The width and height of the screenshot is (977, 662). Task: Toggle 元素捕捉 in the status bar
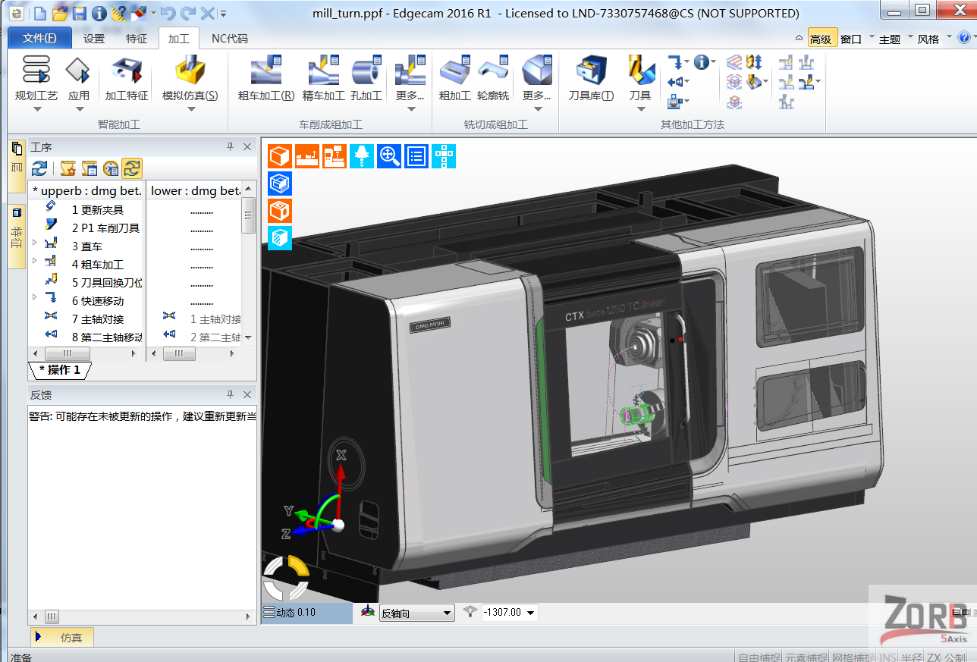(x=806, y=657)
